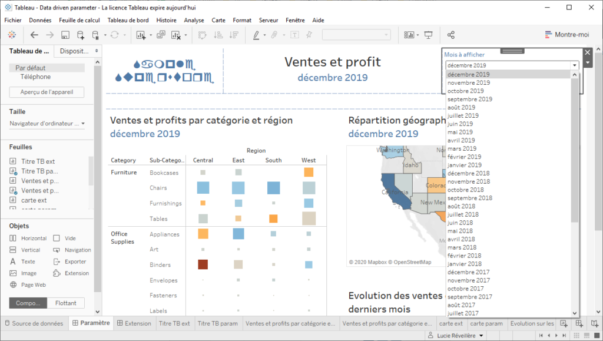Close the Mois à afficher container
603x341 pixels.
coord(588,52)
